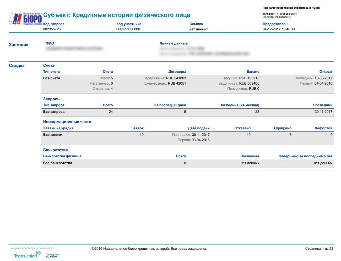341x261 pixels.
Task: Click the 'Код участника' label
Action: (129, 24)
